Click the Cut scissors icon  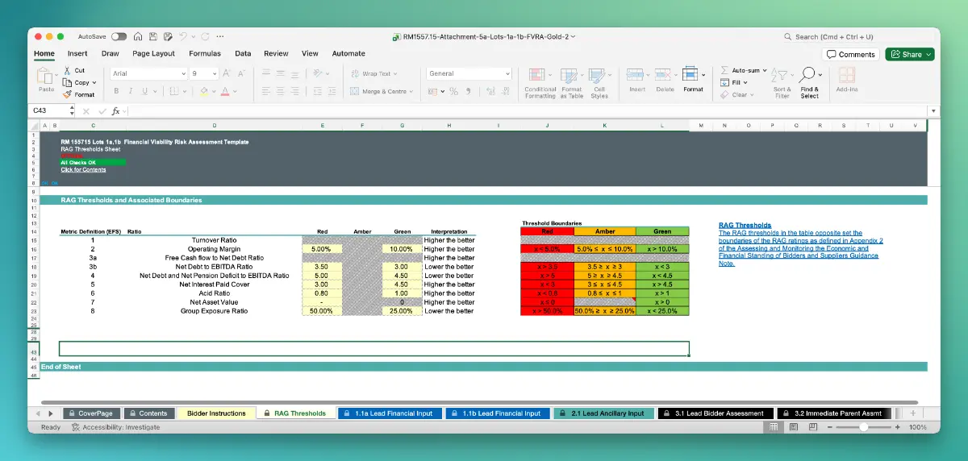[x=67, y=70]
